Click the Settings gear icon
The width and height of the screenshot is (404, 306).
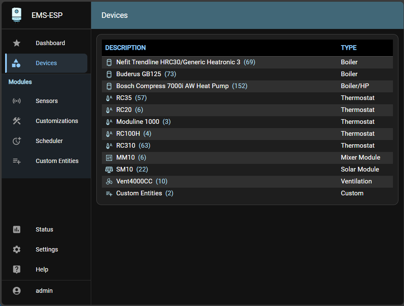(16, 249)
